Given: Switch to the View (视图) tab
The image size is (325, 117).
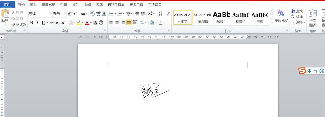Looking at the screenshot, I should point(99,5).
